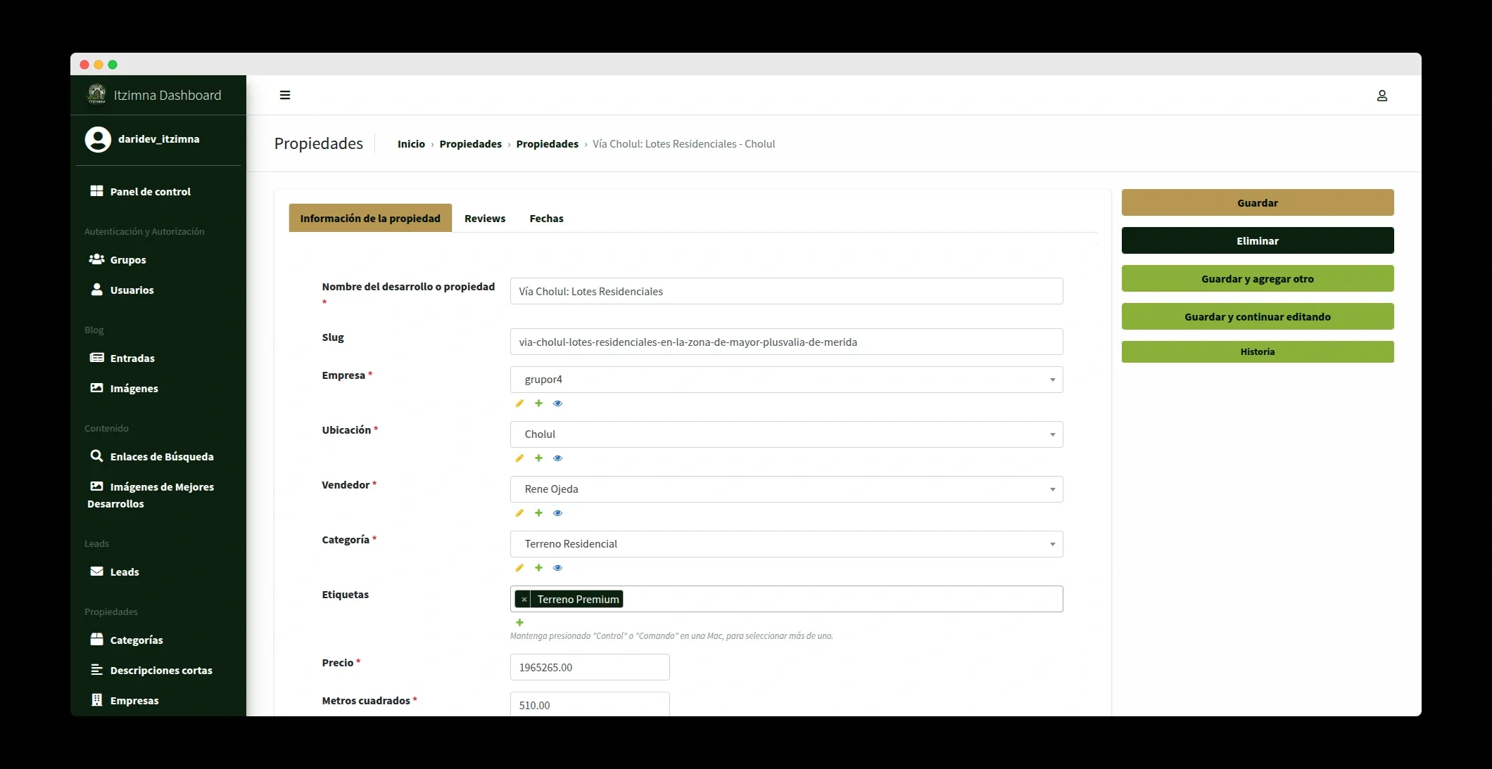The height and width of the screenshot is (769, 1492).
Task: Add another Categoría with the plus icon
Action: [x=538, y=567]
